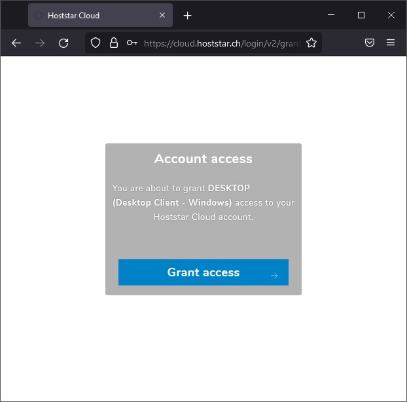Maximize the browser window

[361, 15]
